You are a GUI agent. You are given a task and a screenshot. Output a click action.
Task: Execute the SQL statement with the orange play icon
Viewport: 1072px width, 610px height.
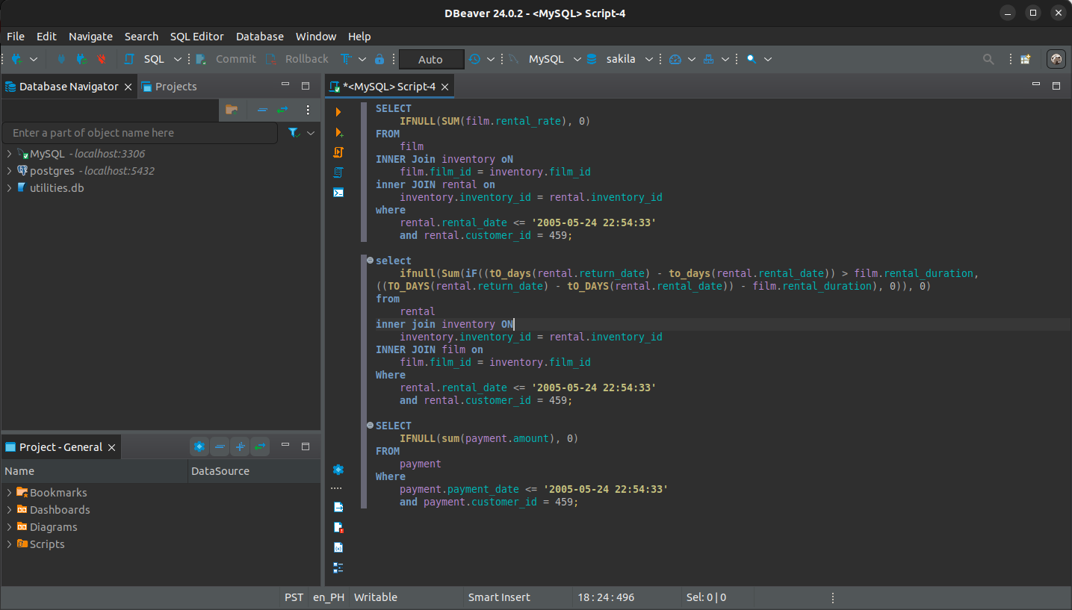[338, 111]
